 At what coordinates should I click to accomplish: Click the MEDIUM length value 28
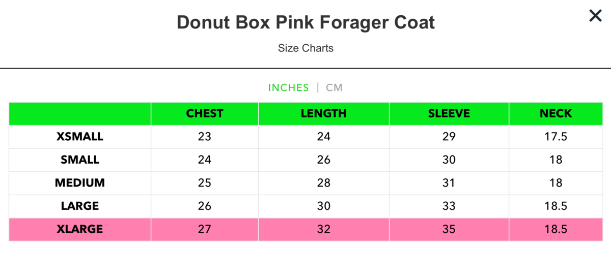(x=323, y=182)
